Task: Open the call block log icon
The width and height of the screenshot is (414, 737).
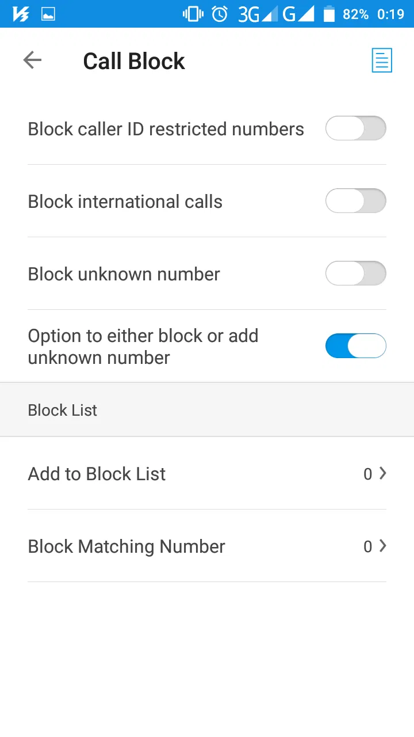Action: tap(382, 60)
